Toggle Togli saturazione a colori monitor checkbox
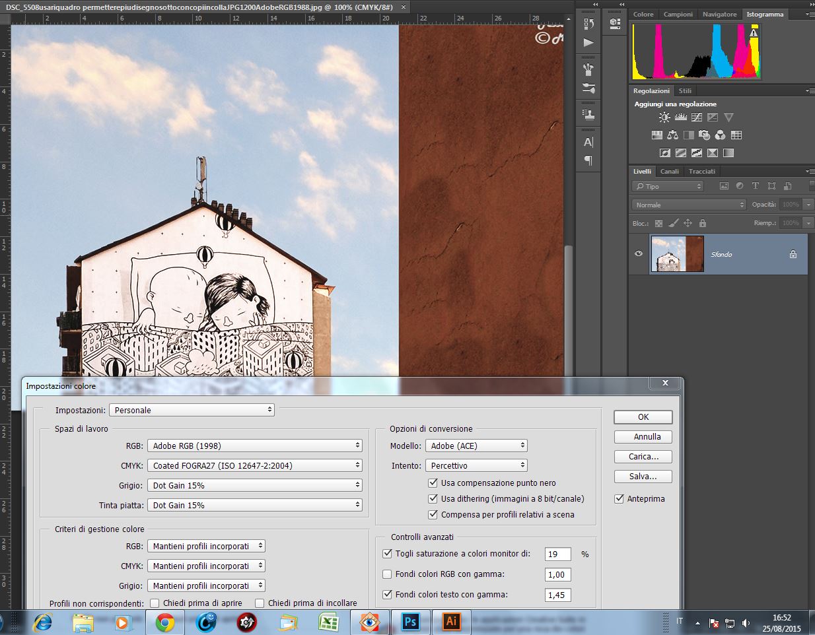 pyautogui.click(x=388, y=554)
